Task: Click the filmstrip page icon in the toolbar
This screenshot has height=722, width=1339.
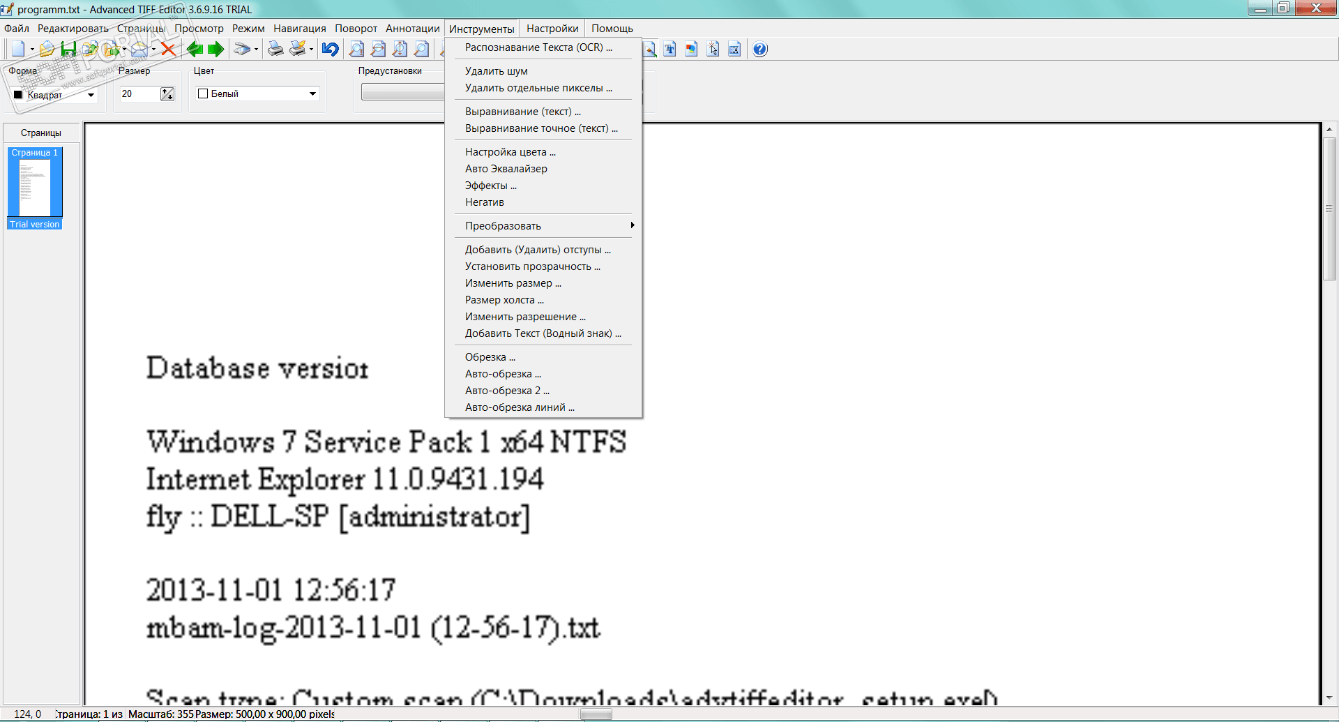Action: point(734,49)
